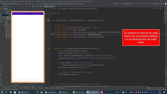167x94 pixels.
Task: Click the weather temperature tray item
Action: [x=125, y=92]
